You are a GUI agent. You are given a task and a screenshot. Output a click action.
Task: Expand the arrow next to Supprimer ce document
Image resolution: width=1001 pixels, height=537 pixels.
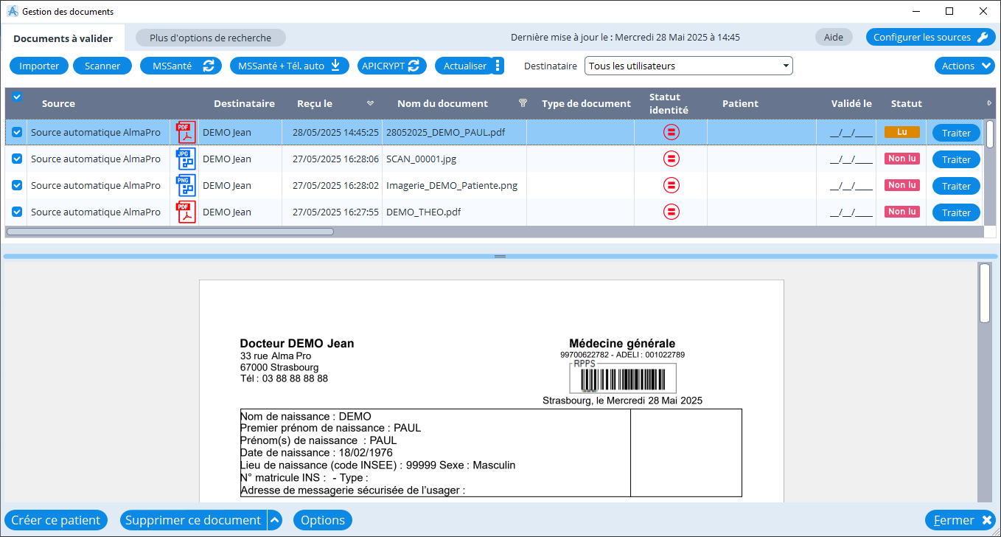275,521
